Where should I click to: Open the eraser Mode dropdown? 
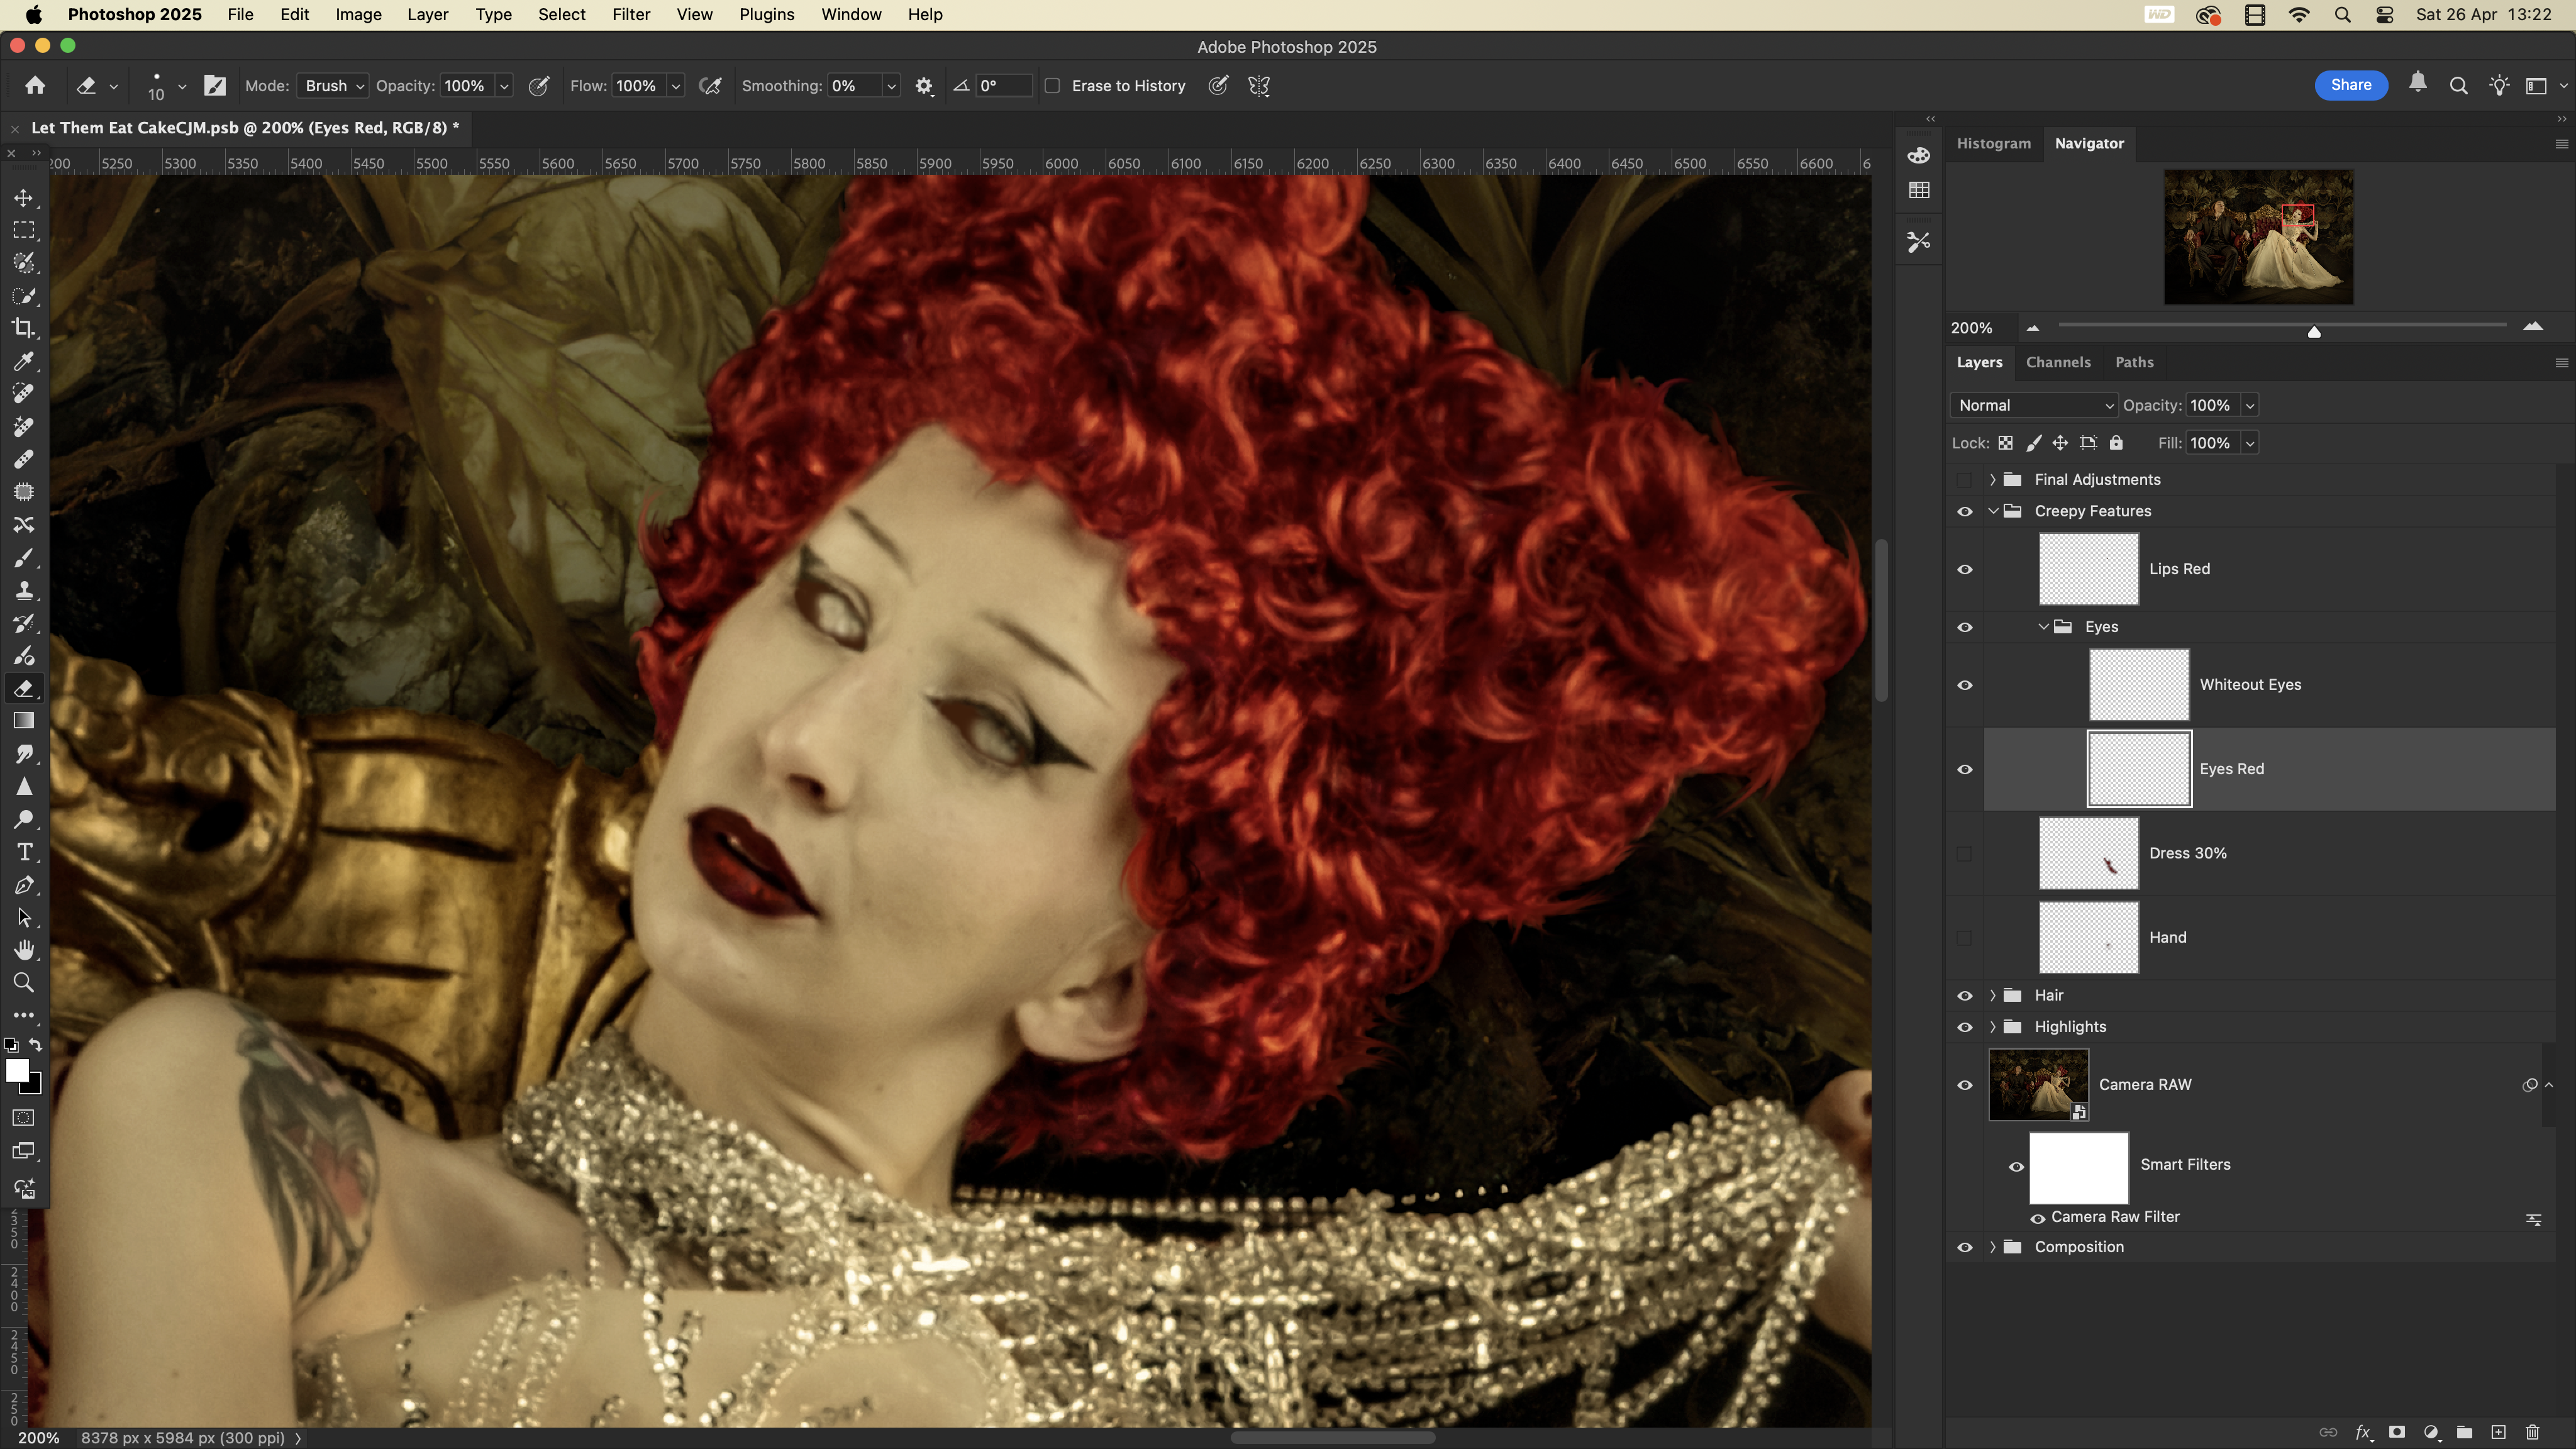pyautogui.click(x=333, y=86)
